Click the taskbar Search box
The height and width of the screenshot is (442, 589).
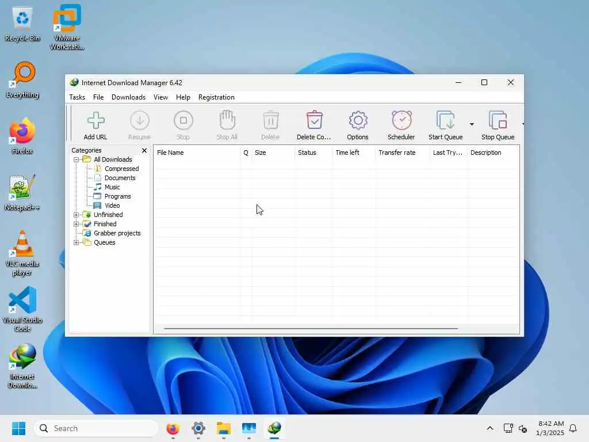point(96,428)
